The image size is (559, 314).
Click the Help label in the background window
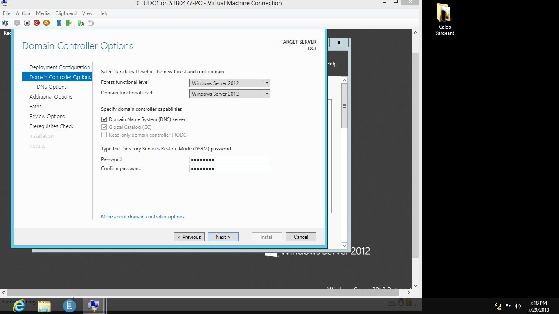pos(332,64)
